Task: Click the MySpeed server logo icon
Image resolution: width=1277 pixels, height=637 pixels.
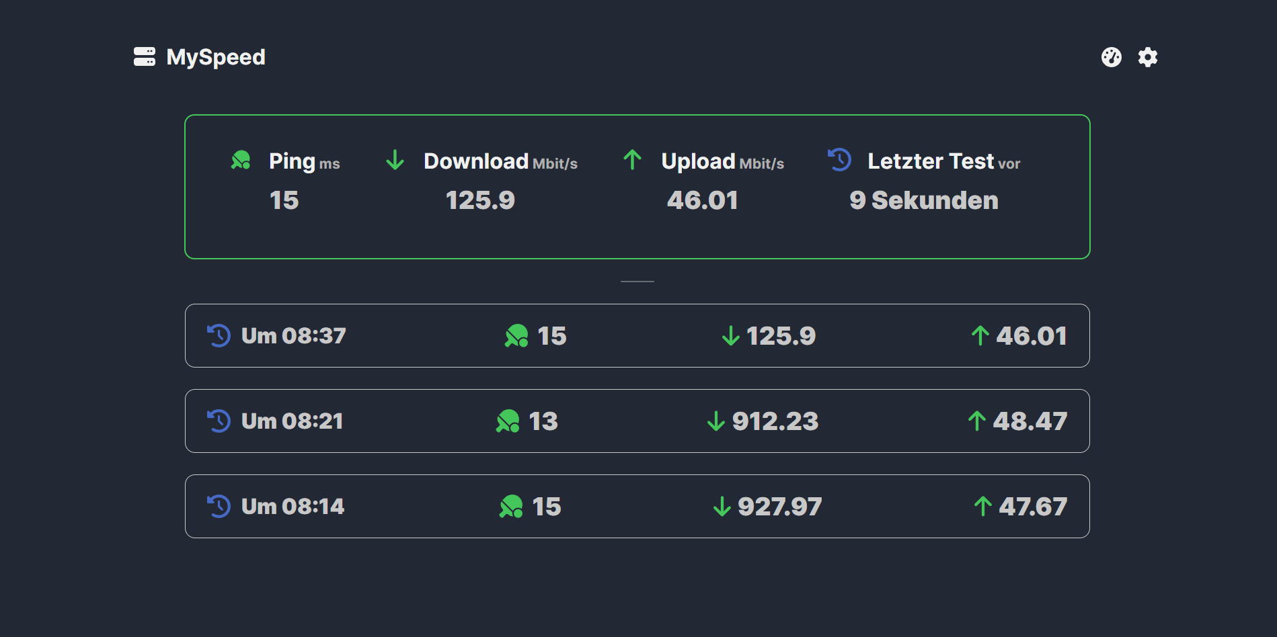Action: pyautogui.click(x=145, y=57)
